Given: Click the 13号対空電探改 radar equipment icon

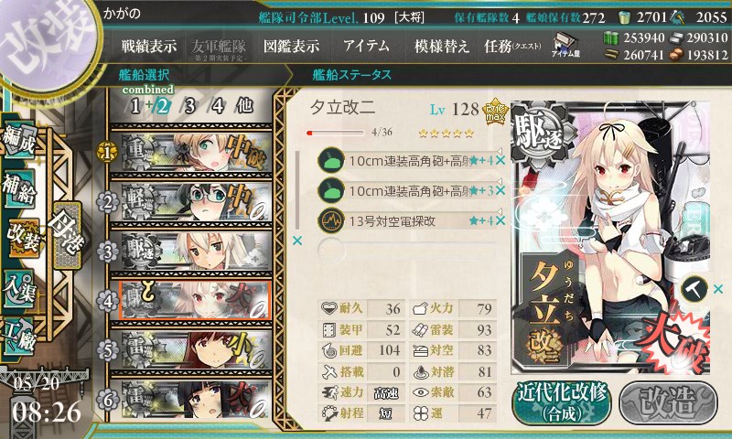Looking at the screenshot, I should coord(331,220).
